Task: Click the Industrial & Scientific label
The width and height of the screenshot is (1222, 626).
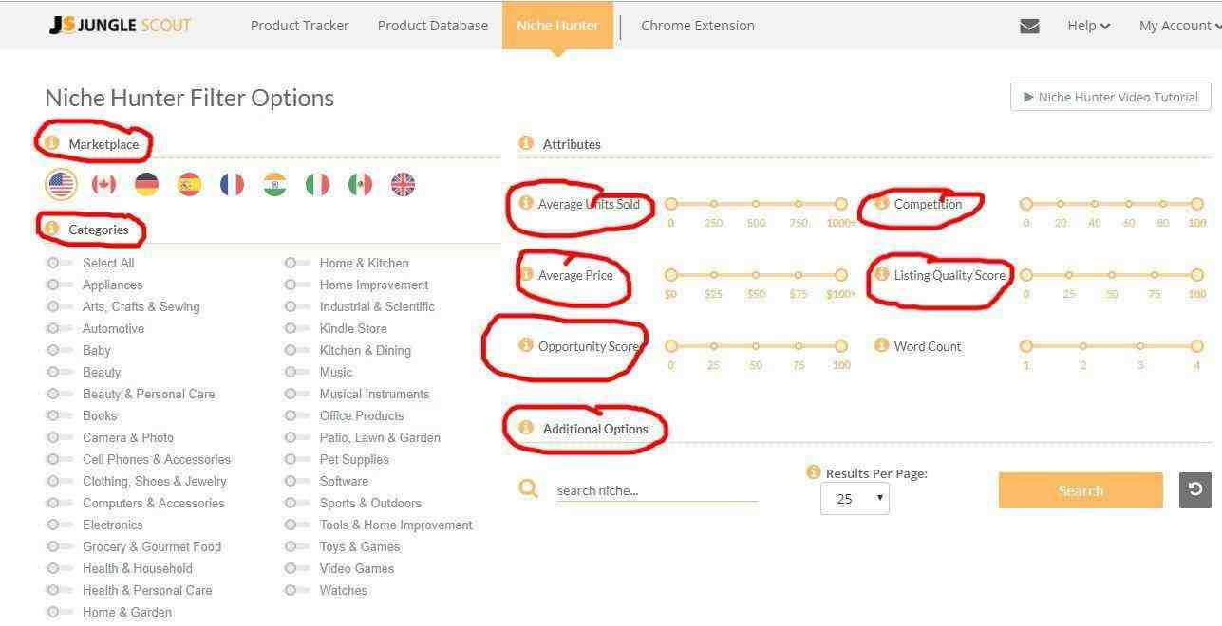Action: pos(377,306)
